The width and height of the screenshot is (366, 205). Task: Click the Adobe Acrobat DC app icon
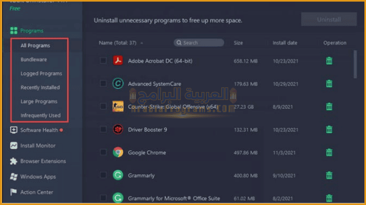coord(118,61)
